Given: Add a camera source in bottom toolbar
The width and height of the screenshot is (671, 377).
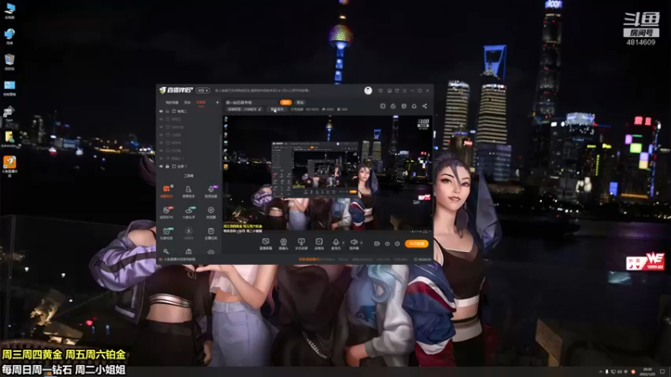Looking at the screenshot, I should [283, 244].
